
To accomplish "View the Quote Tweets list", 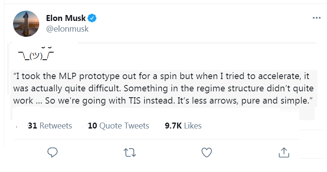I will click(x=118, y=126).
